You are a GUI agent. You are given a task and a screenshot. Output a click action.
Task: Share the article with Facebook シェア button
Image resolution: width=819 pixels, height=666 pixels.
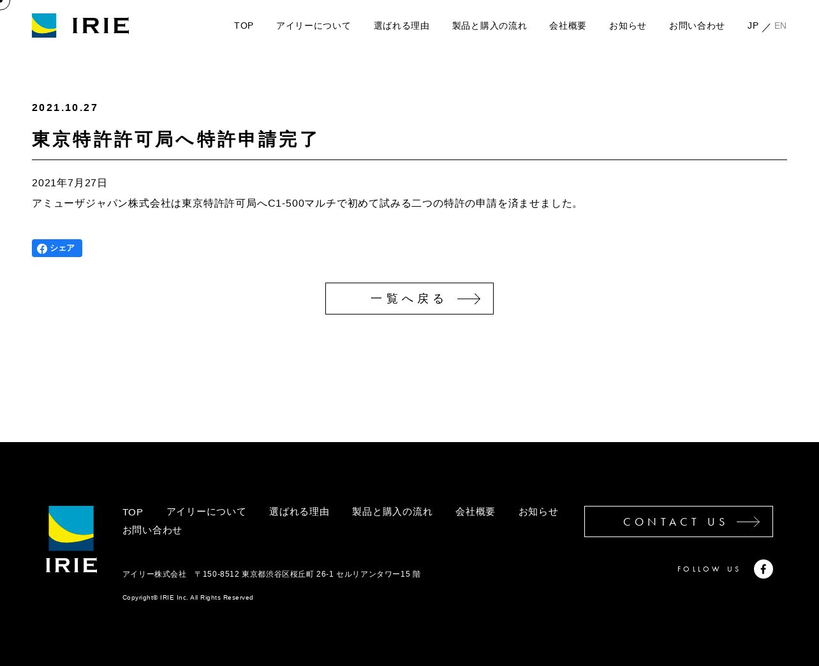point(57,248)
